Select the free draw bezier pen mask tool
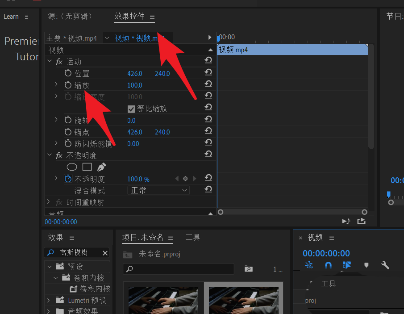The height and width of the screenshot is (314, 404). click(101, 167)
